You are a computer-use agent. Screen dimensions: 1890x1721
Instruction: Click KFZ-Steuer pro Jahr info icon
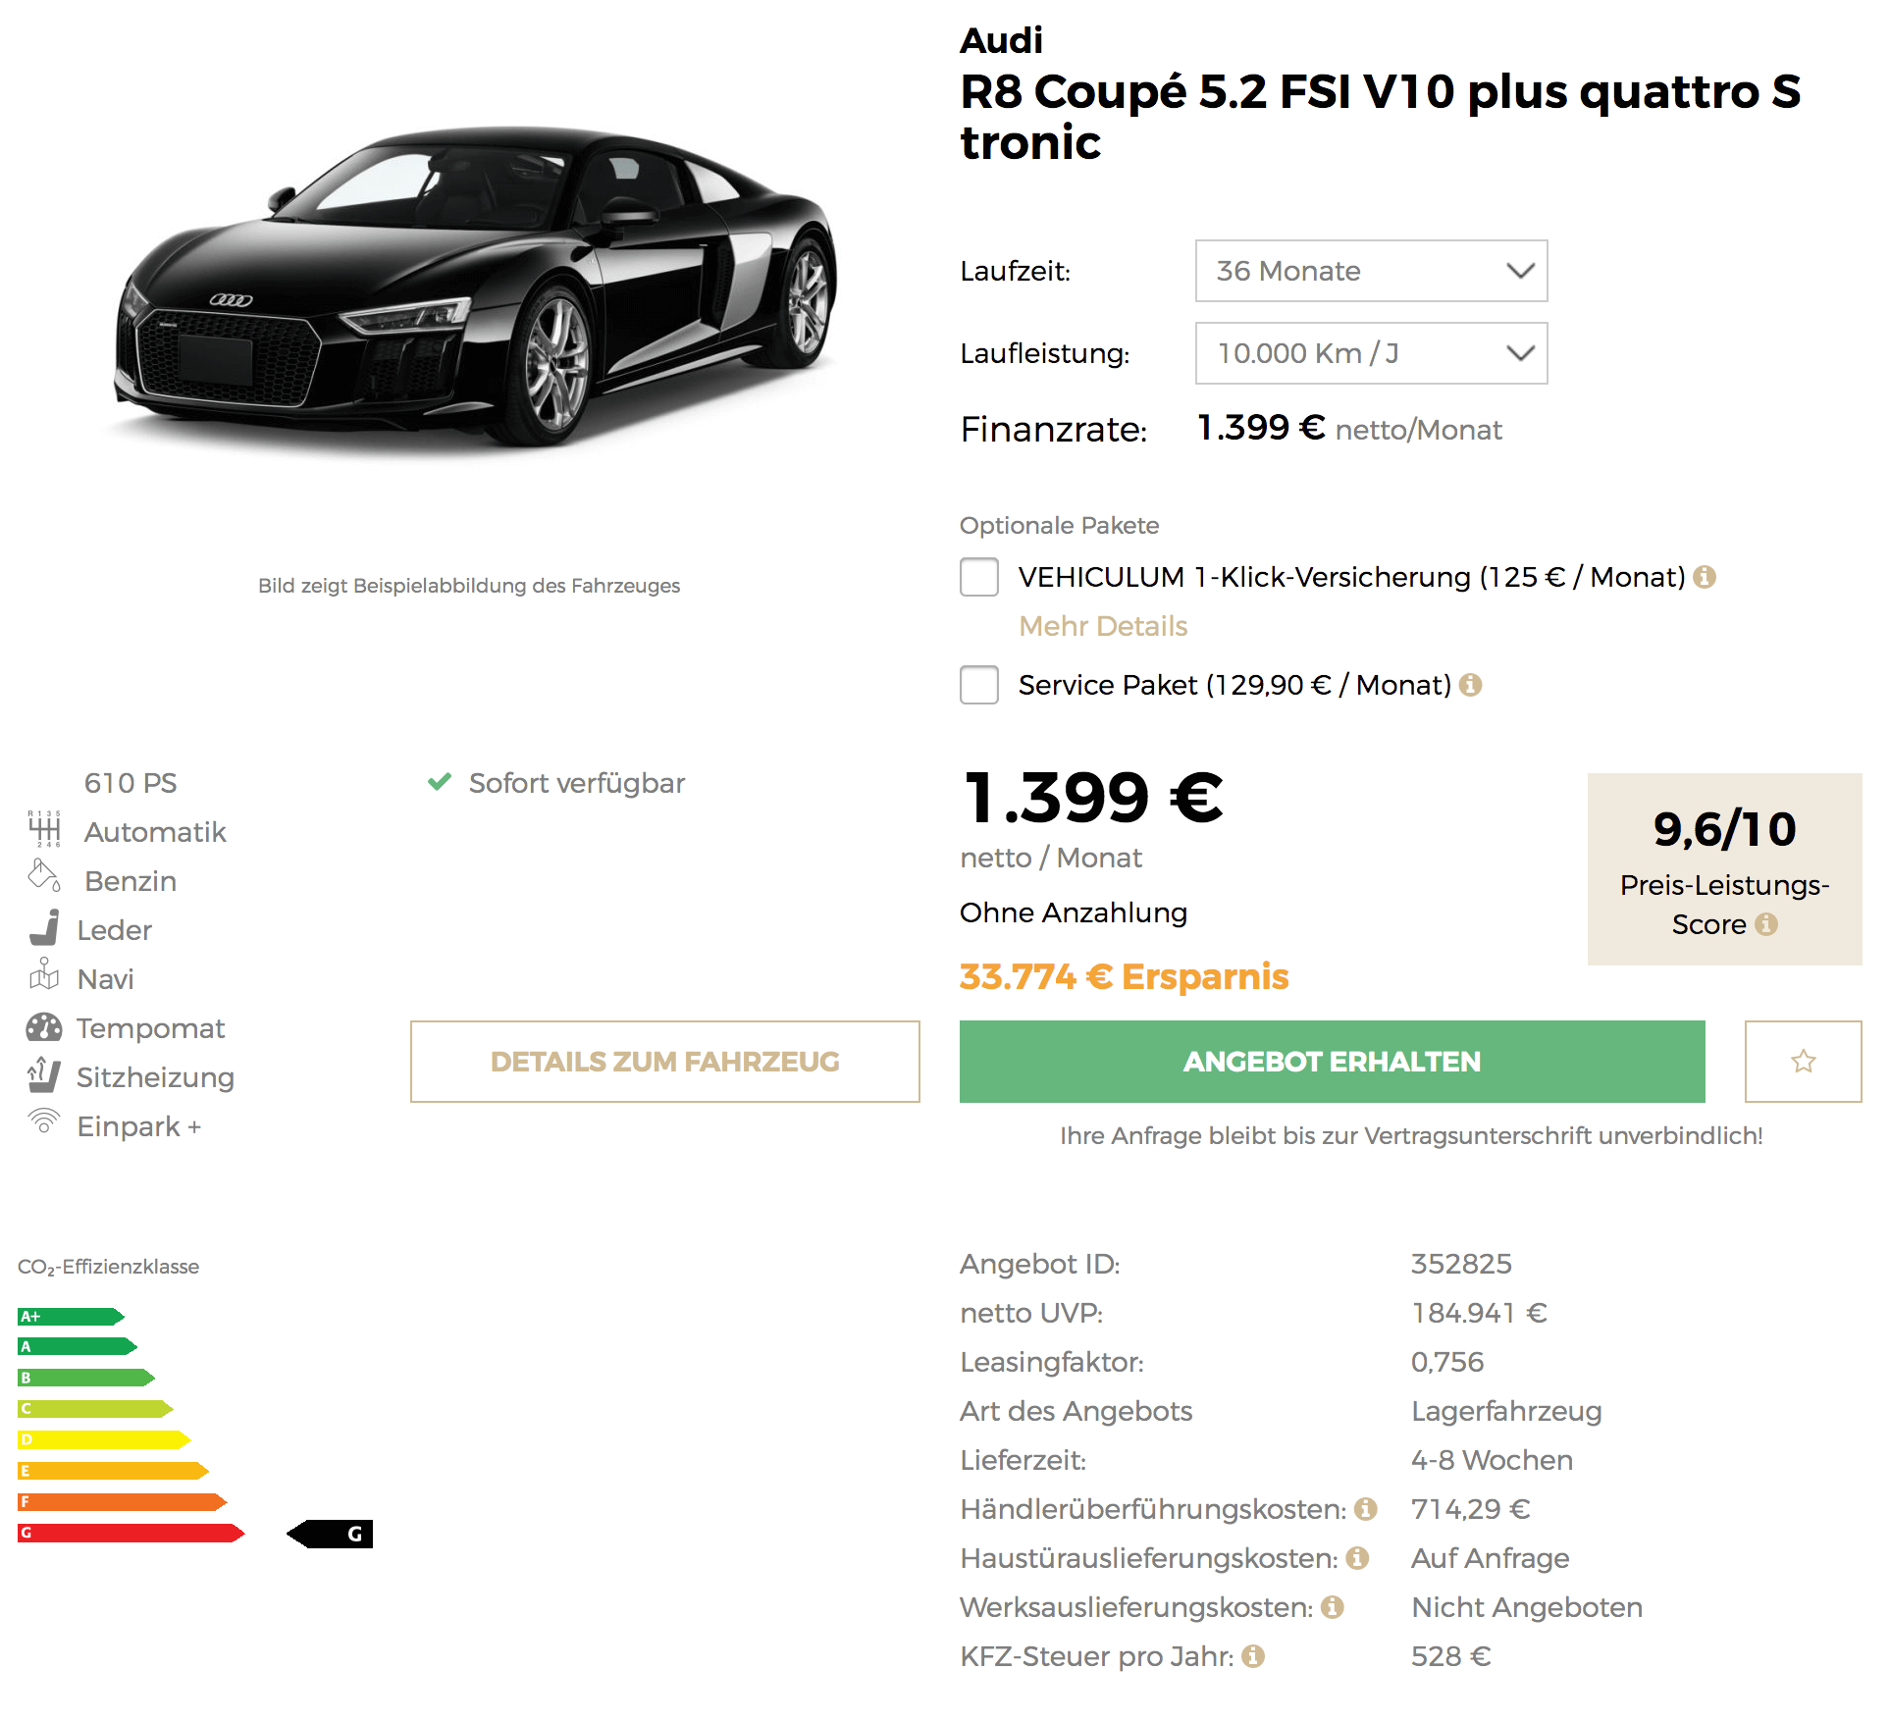point(1253,1656)
